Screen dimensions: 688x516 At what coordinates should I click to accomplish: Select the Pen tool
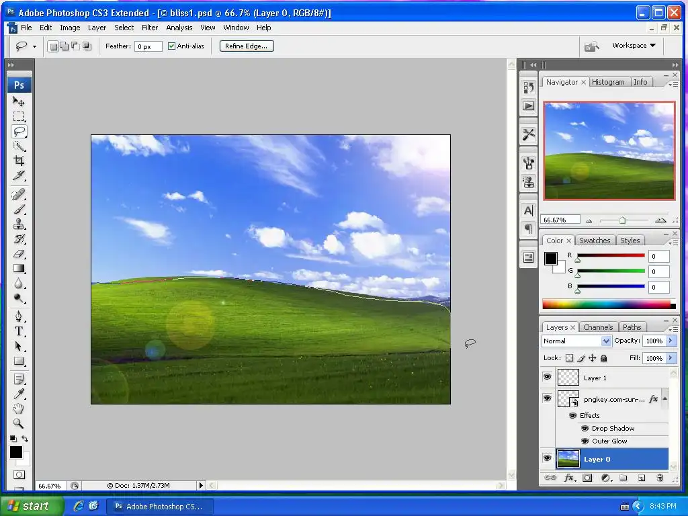click(18, 316)
